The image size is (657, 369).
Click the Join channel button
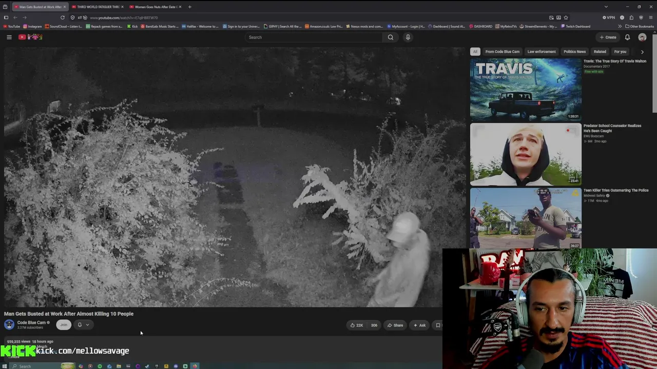coord(64,324)
